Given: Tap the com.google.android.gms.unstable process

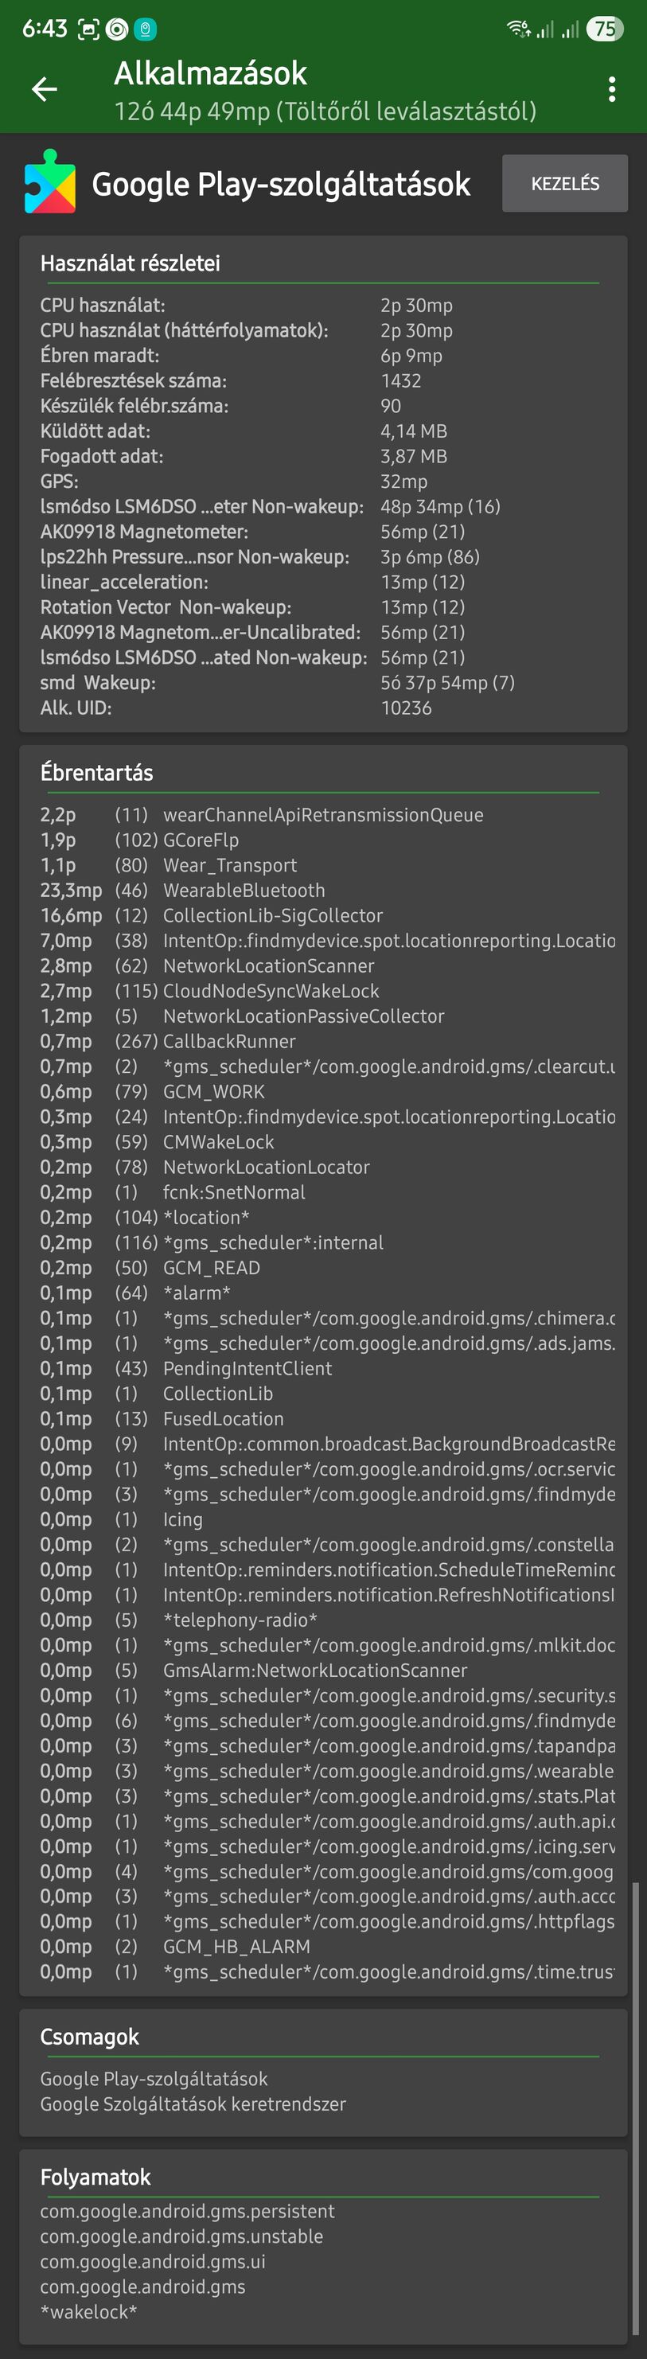Looking at the screenshot, I should pyautogui.click(x=181, y=2236).
